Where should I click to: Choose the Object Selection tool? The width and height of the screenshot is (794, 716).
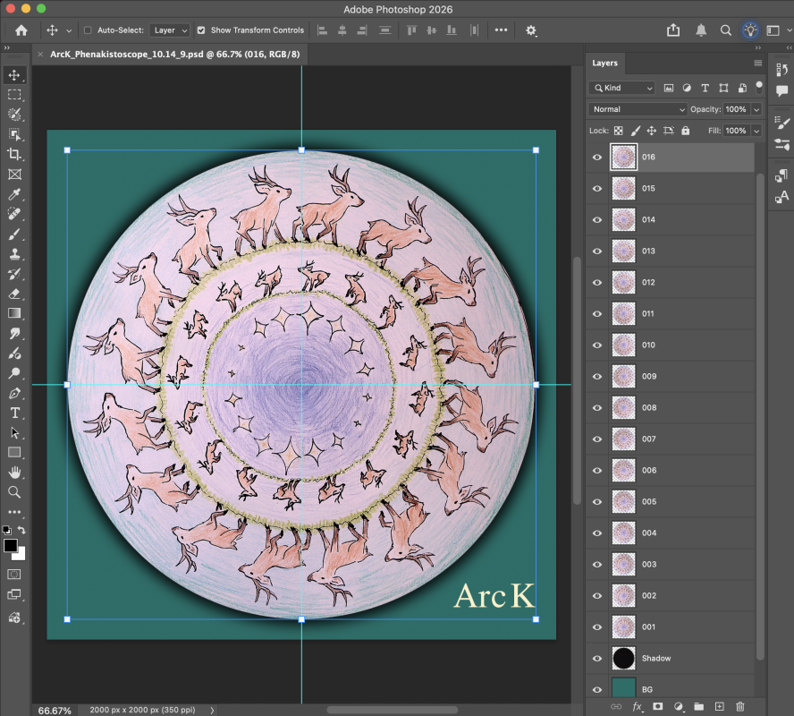14,134
